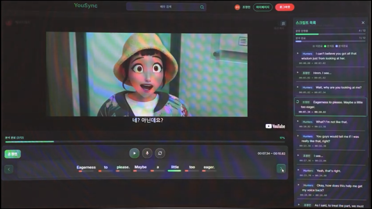Viewport: 372px width, 209px height.
Task: Click the red 로그아웃 button
Action: 285,7
